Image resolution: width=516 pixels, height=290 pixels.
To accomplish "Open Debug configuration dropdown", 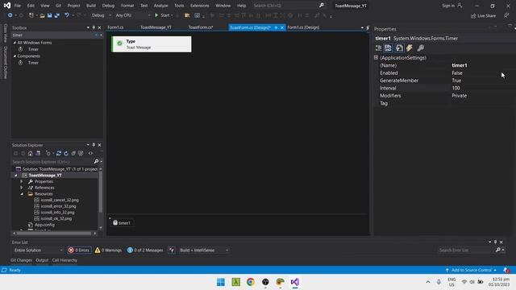I will pyautogui.click(x=101, y=15).
